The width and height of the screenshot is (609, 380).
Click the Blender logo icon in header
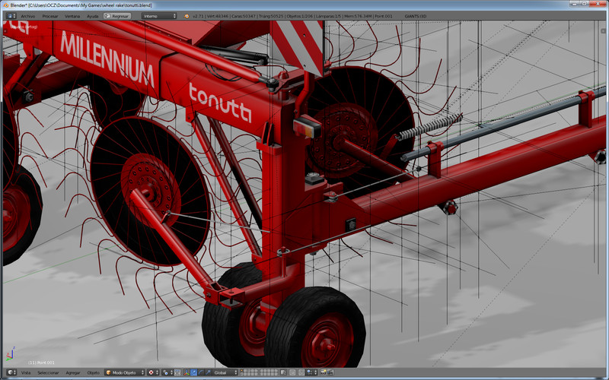[187, 15]
